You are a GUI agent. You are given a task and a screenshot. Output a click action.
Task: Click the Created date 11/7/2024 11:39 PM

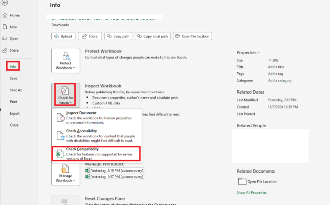click(283, 107)
